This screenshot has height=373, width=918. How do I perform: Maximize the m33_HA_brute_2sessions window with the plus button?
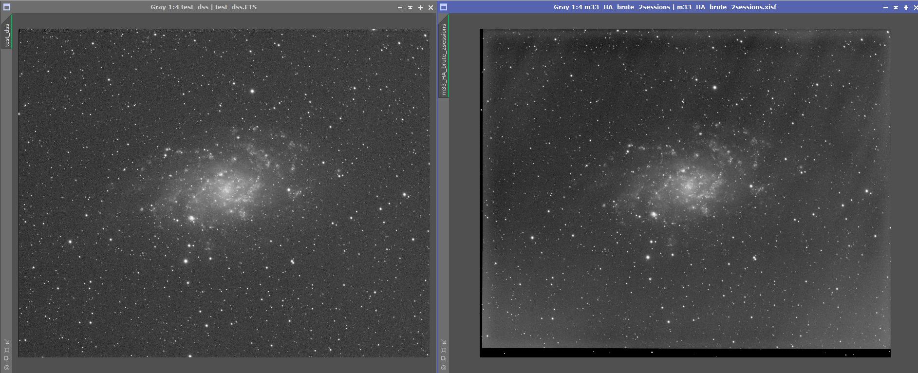(906, 7)
